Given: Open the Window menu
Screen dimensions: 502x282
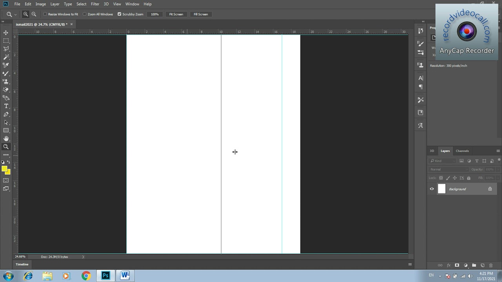Looking at the screenshot, I should point(132,4).
